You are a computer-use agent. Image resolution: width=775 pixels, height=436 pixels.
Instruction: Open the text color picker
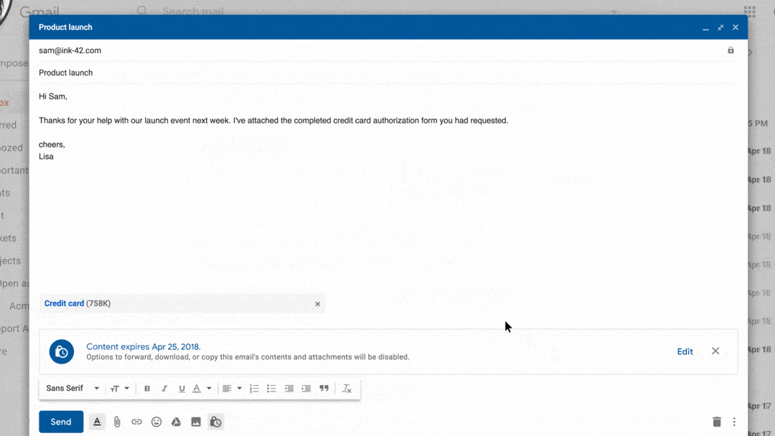(x=199, y=388)
